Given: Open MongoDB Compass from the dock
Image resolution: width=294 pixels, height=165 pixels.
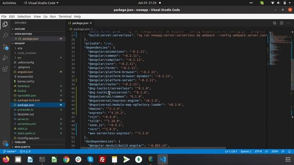Looking at the screenshot, I should point(139,159).
